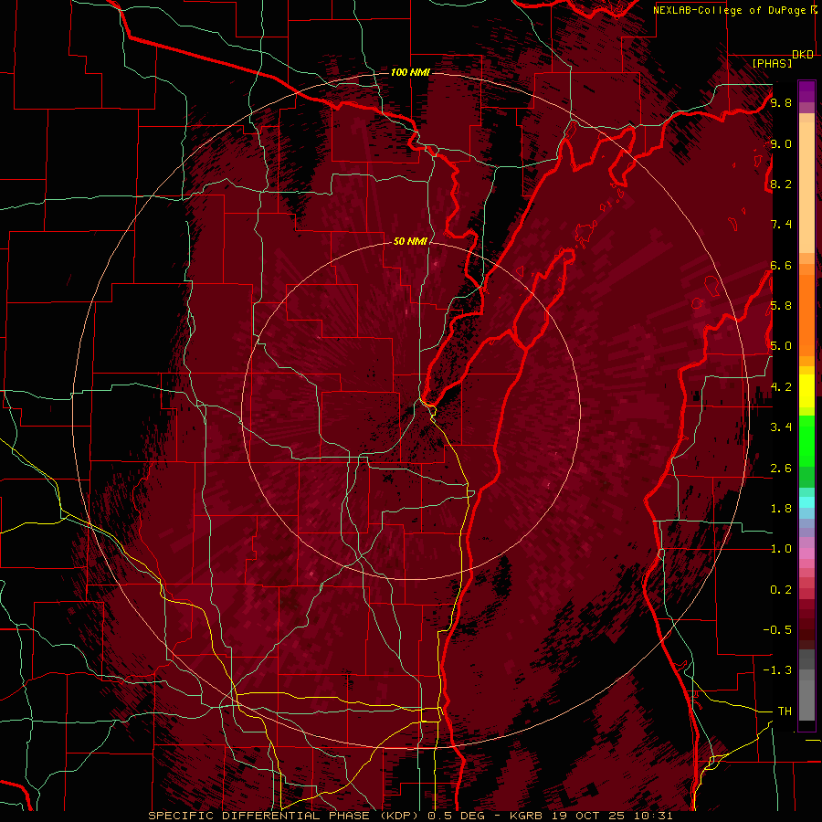Image resolution: width=822 pixels, height=822 pixels.
Task: Click the TH threshold label
Action: point(785,711)
